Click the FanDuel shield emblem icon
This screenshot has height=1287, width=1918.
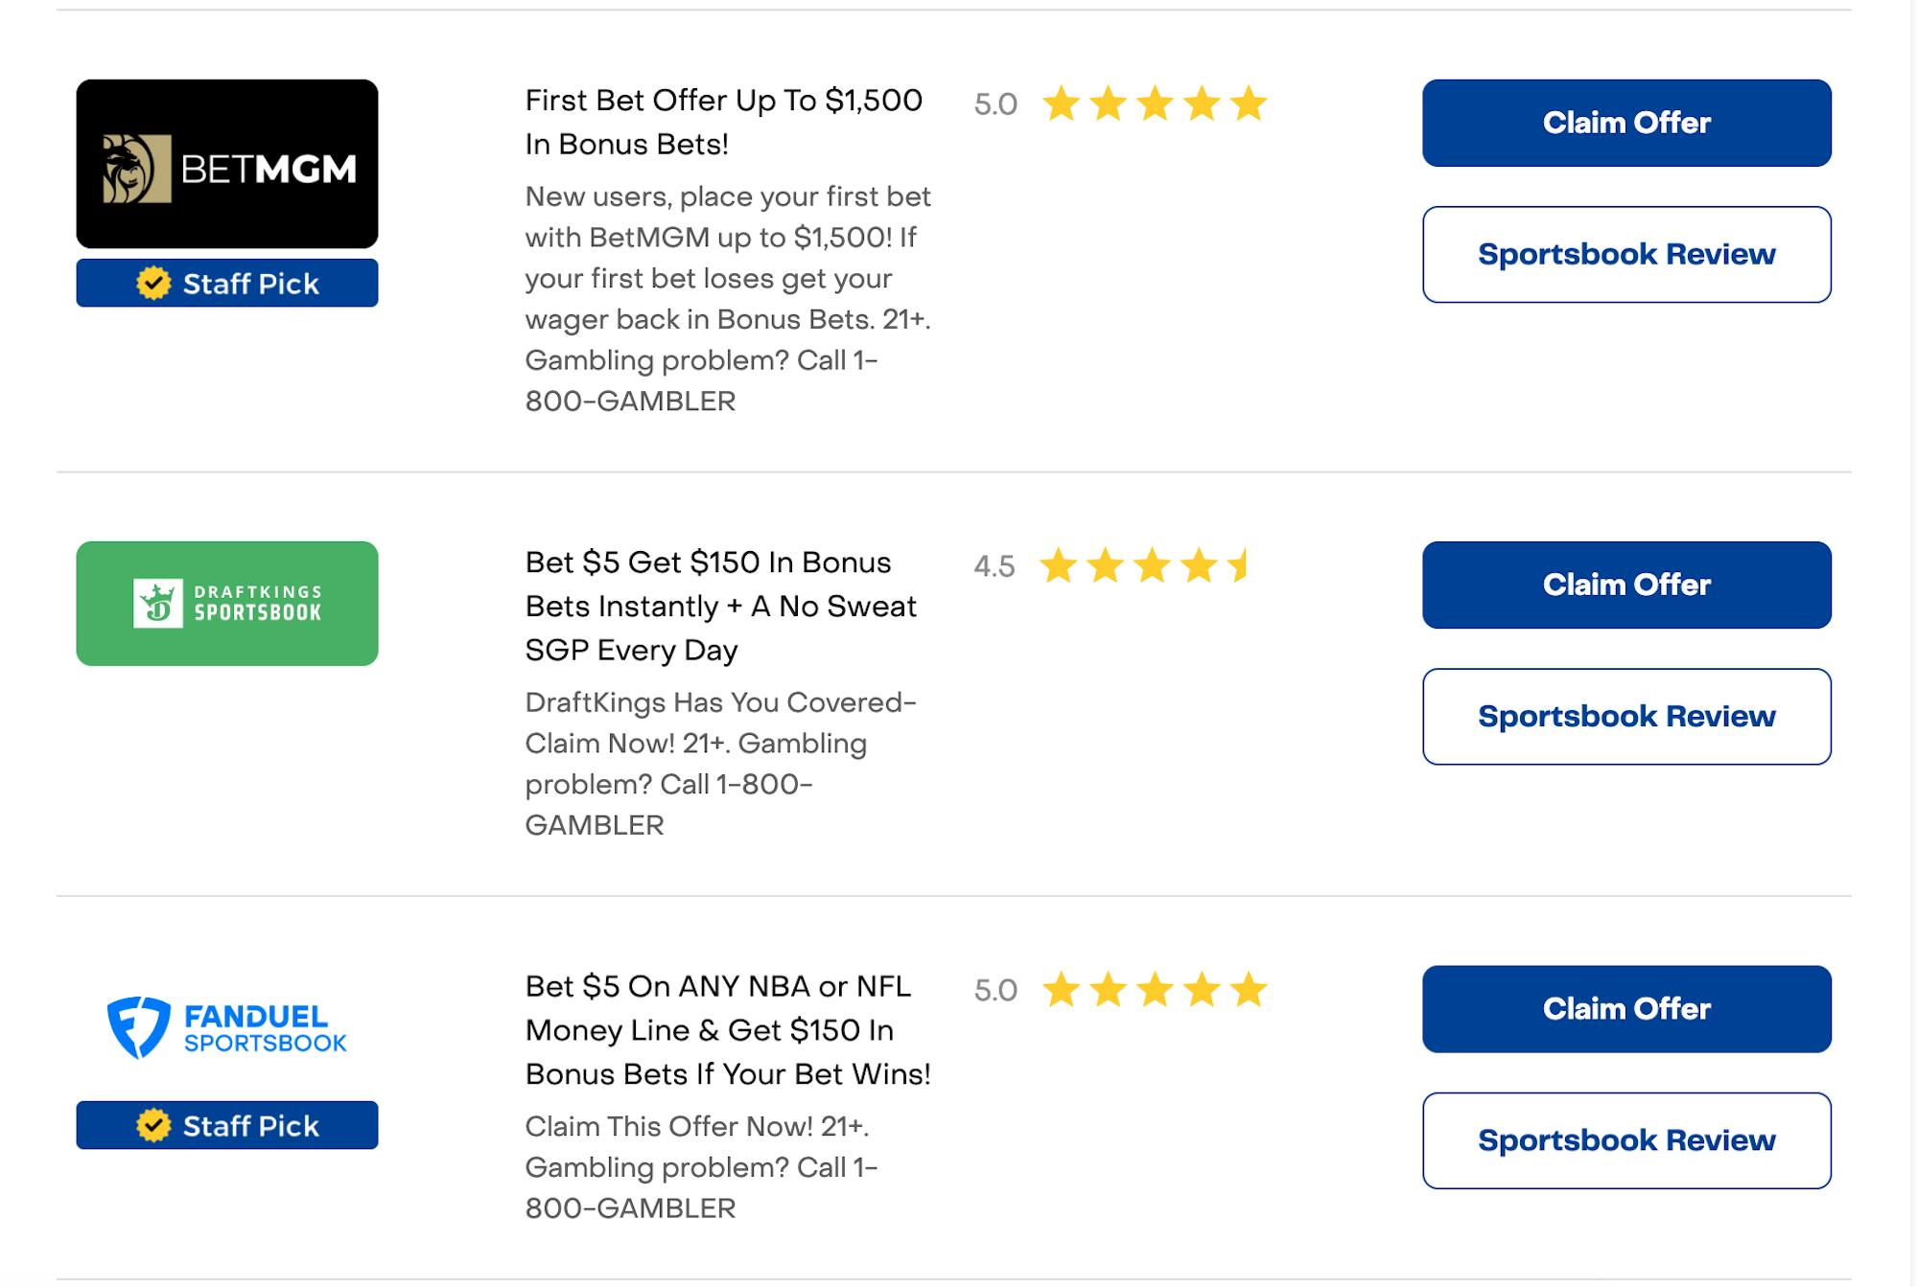click(x=139, y=1027)
